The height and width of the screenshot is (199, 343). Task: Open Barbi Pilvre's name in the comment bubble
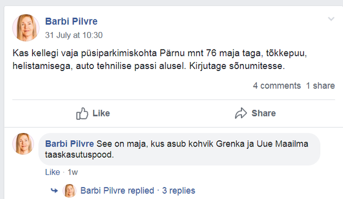(x=70, y=144)
